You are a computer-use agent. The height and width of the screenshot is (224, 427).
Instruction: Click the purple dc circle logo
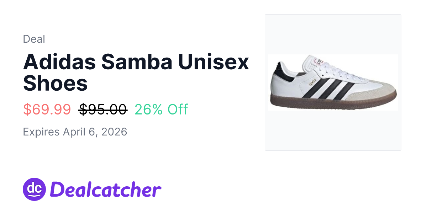coord(35,189)
